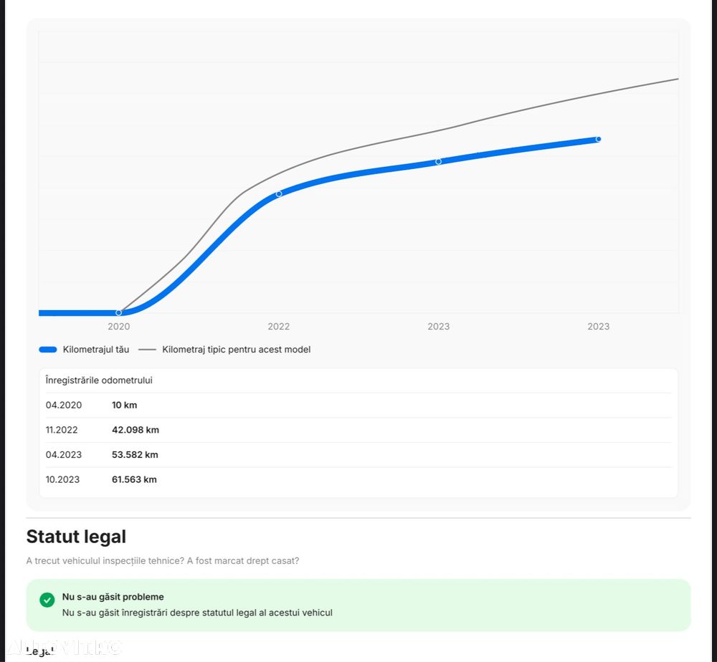
Task: Click the 61.563 km odometer value
Action: [134, 480]
